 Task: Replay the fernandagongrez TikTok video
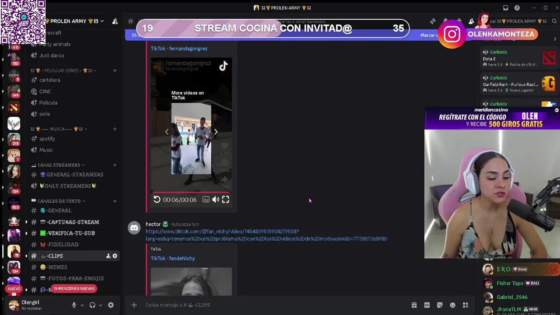[157, 199]
